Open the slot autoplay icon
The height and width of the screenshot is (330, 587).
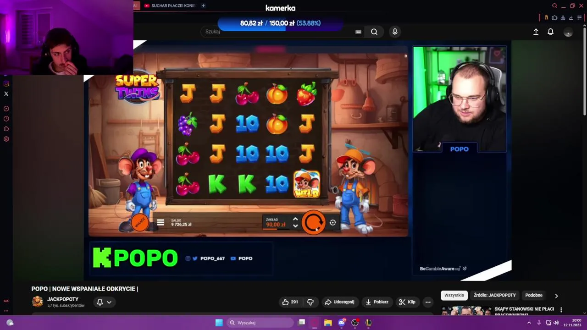point(332,223)
